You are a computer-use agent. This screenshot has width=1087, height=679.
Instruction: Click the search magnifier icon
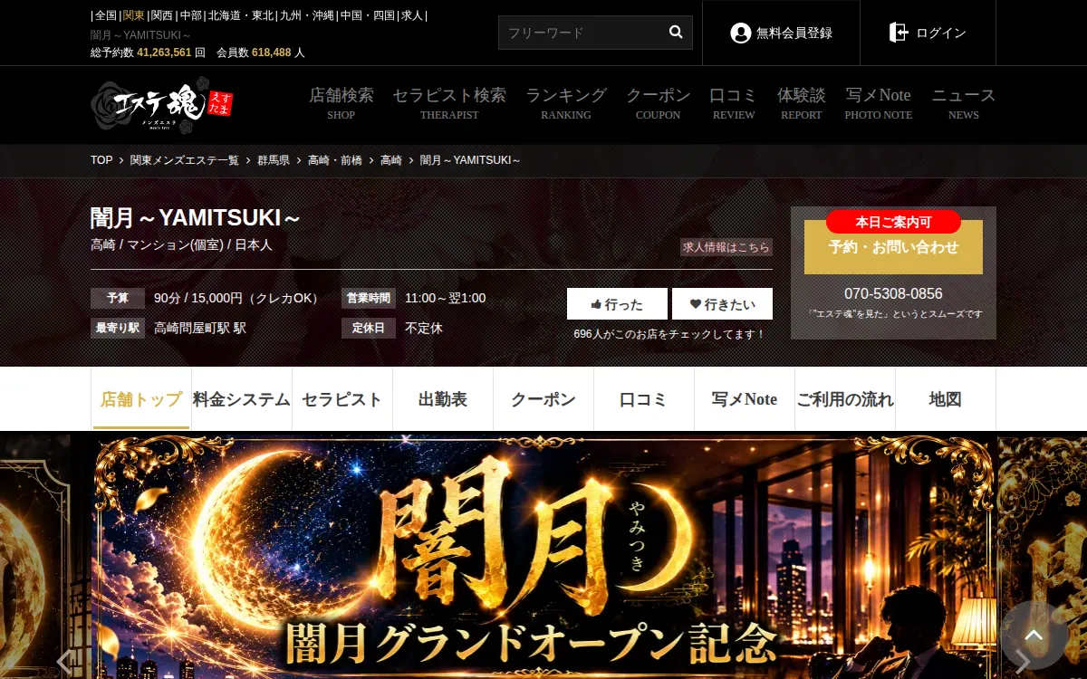coord(676,32)
